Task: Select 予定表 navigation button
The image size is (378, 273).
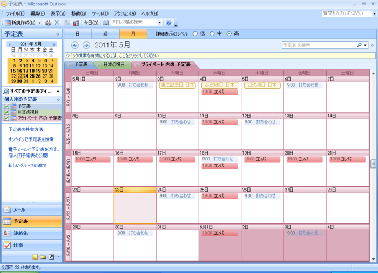Action: pos(32,221)
